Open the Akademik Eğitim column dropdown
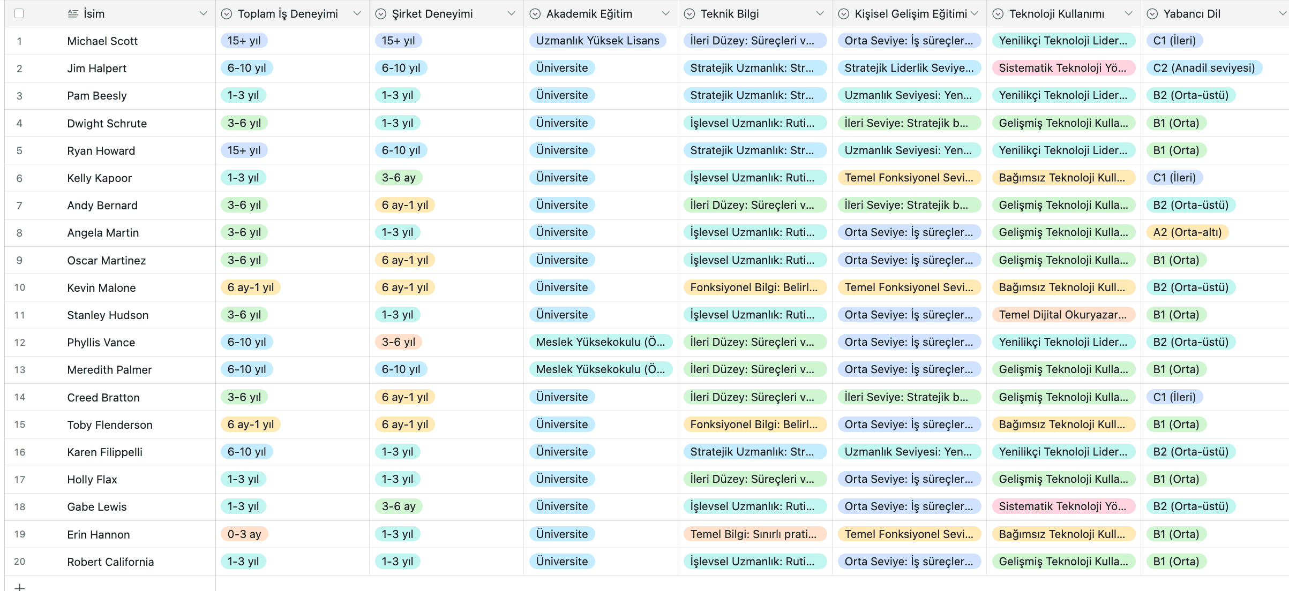This screenshot has height=591, width=1289. coord(666,13)
